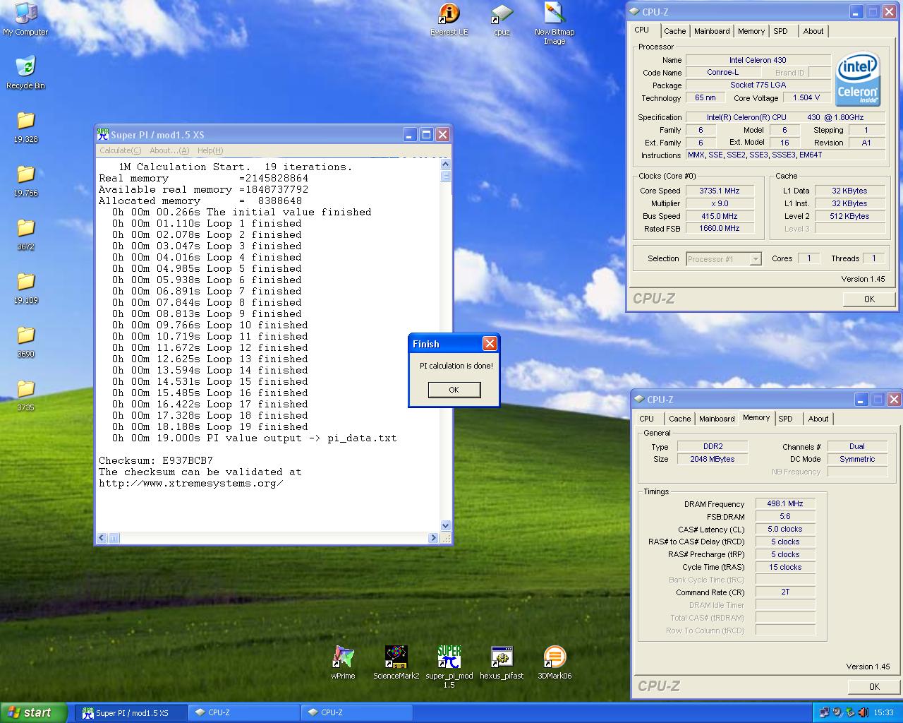Click the Checksum: E937BCB7 line

tap(155, 460)
